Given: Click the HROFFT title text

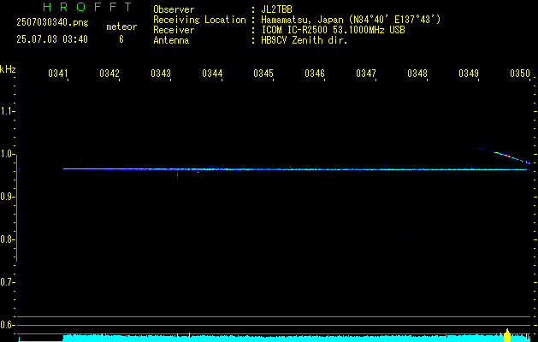Looking at the screenshot, I should coord(87,7).
